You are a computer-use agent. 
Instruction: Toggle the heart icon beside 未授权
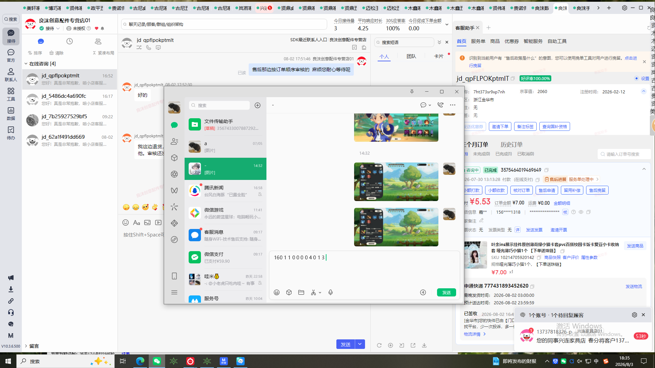(x=97, y=29)
